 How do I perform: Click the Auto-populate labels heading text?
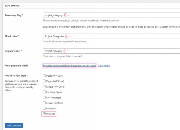click(x=17, y=66)
